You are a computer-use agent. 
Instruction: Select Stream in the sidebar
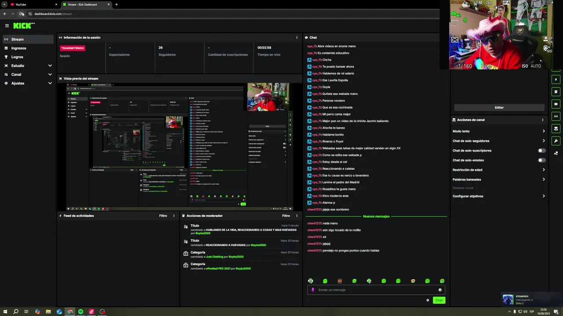(x=28, y=39)
